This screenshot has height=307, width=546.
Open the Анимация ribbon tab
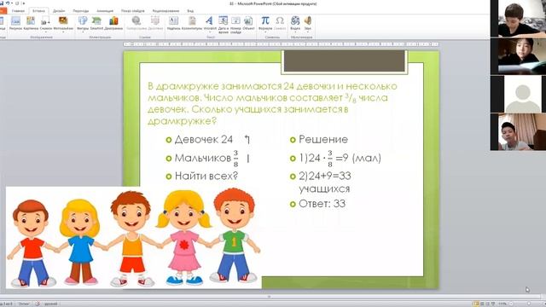(105, 11)
